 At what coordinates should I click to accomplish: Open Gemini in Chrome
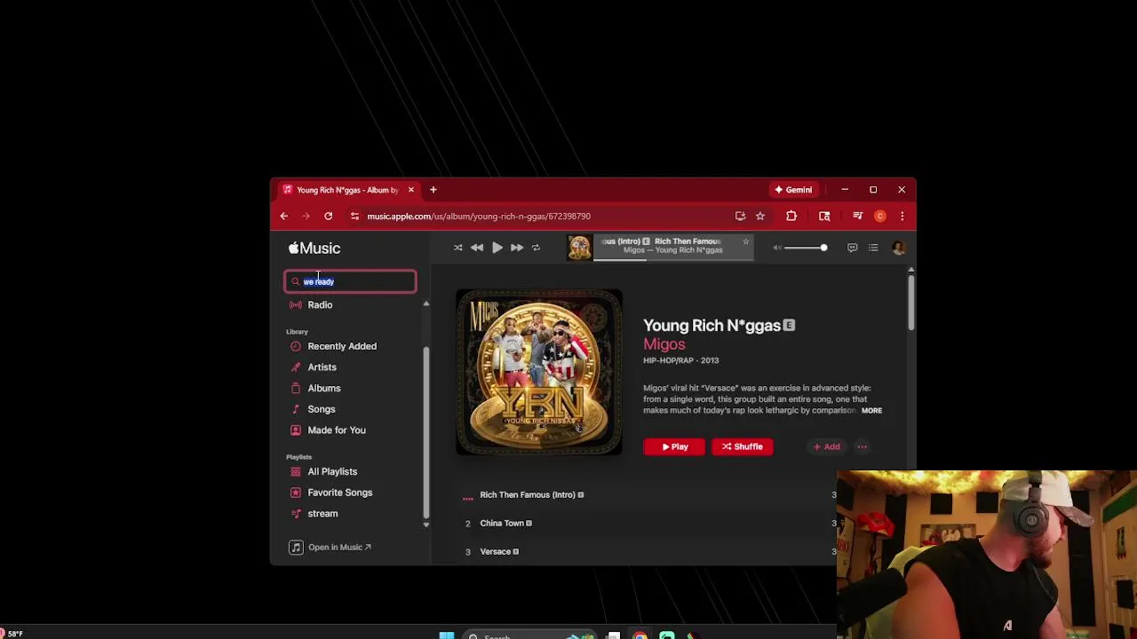(x=793, y=190)
